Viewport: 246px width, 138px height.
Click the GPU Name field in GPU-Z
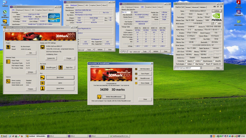point(198,11)
